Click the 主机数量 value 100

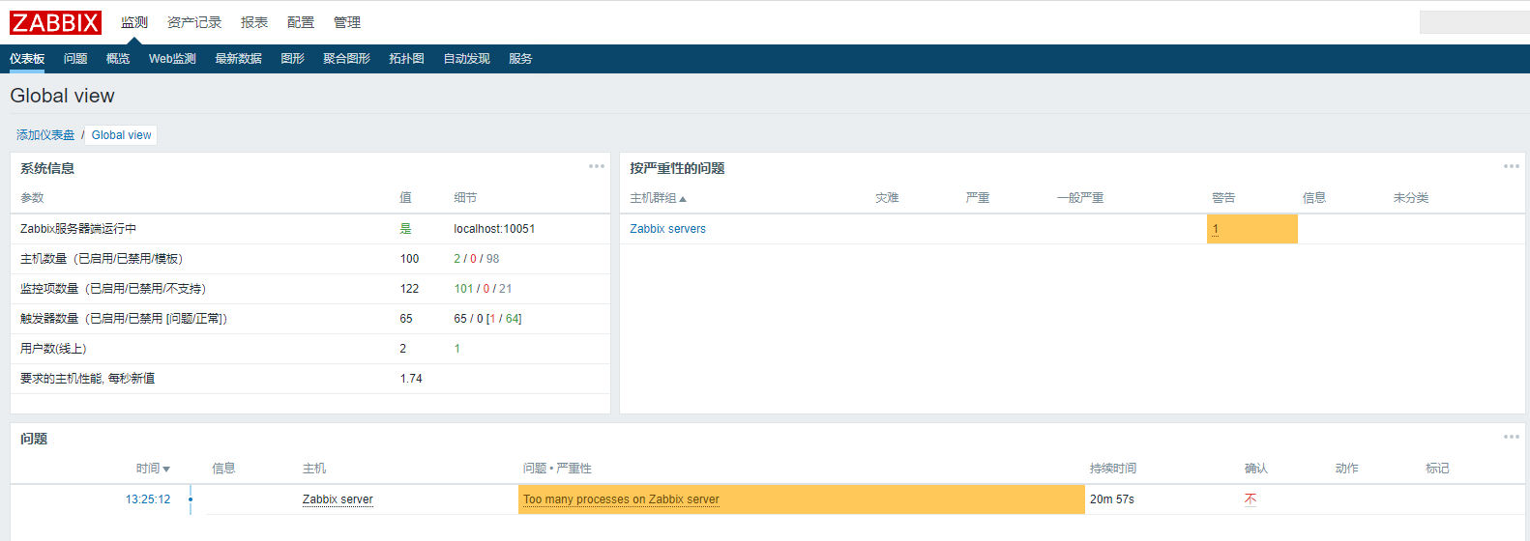[x=409, y=259]
